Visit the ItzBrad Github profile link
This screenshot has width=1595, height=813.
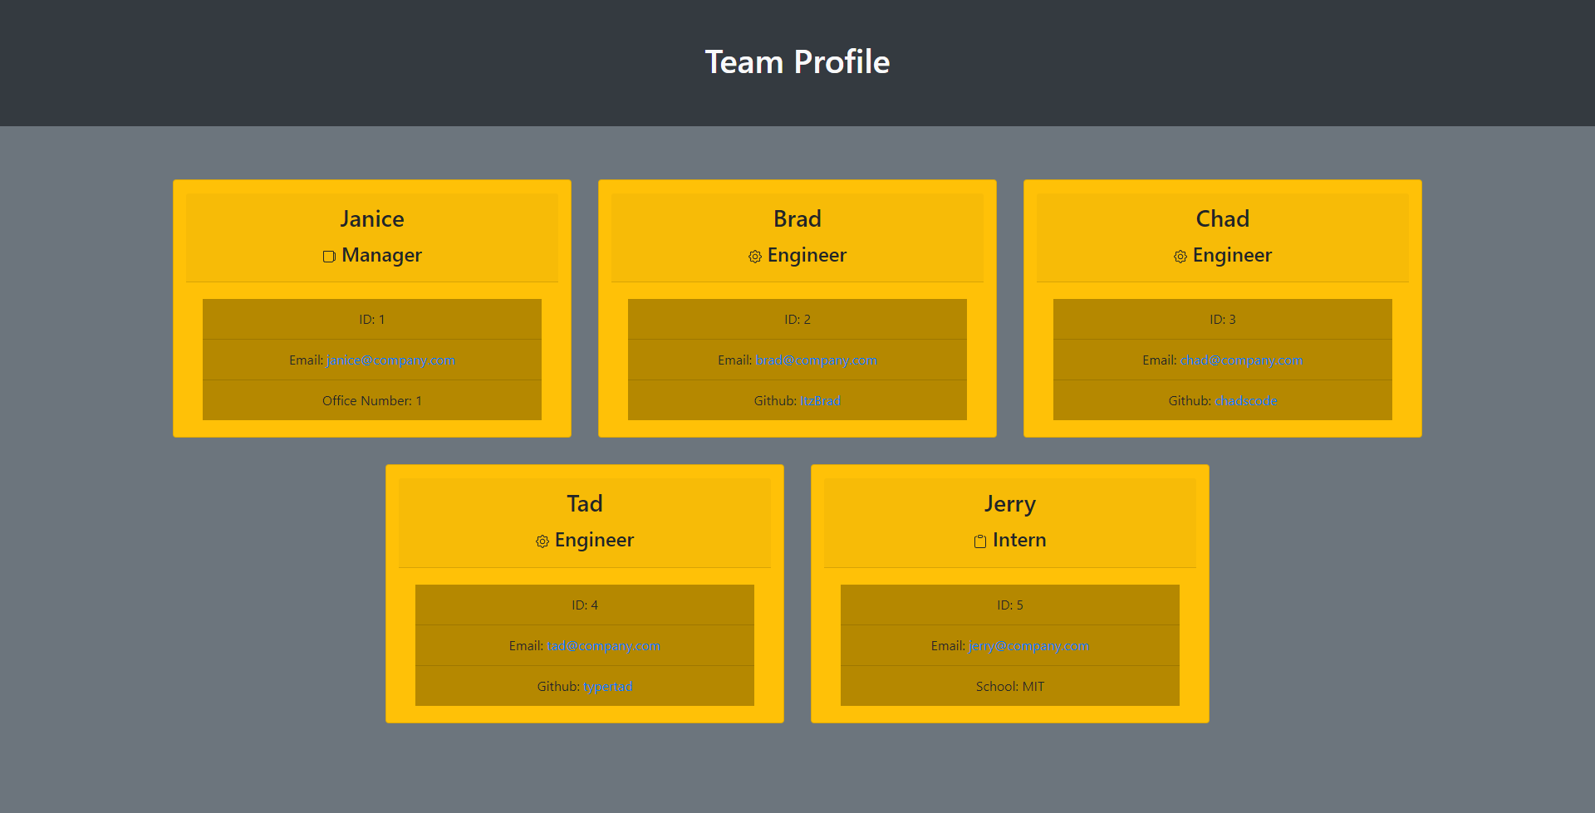click(820, 401)
